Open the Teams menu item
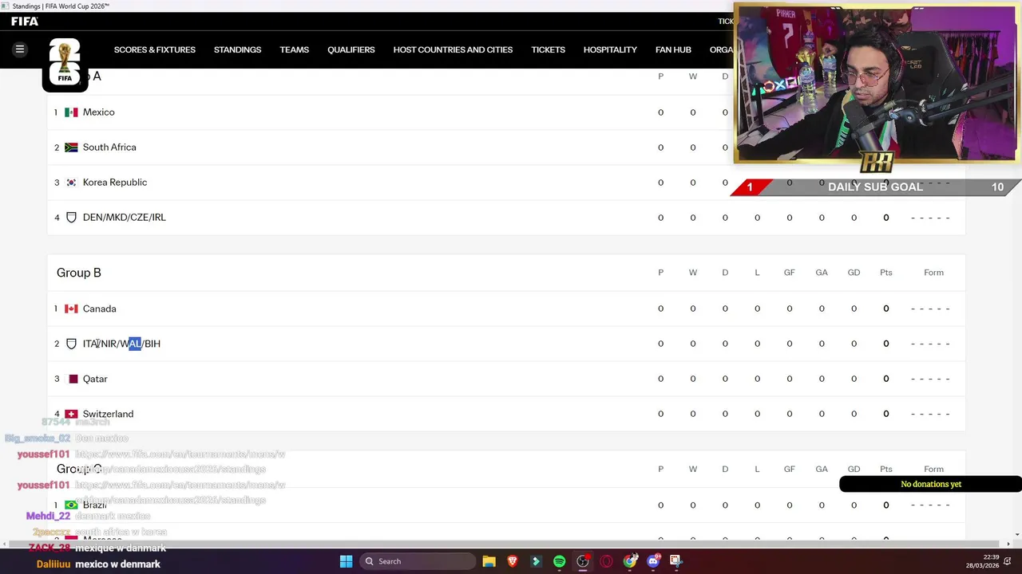 click(294, 49)
